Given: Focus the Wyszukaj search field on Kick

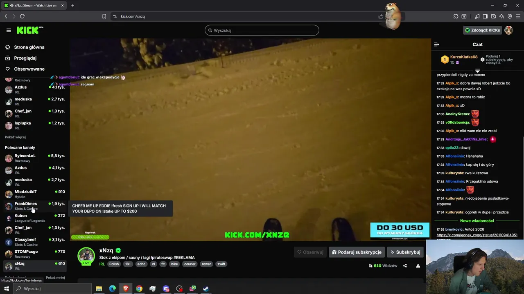Looking at the screenshot, I should 262,30.
